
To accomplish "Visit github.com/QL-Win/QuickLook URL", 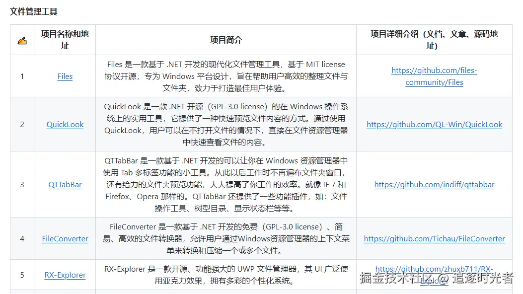I will tap(434, 124).
